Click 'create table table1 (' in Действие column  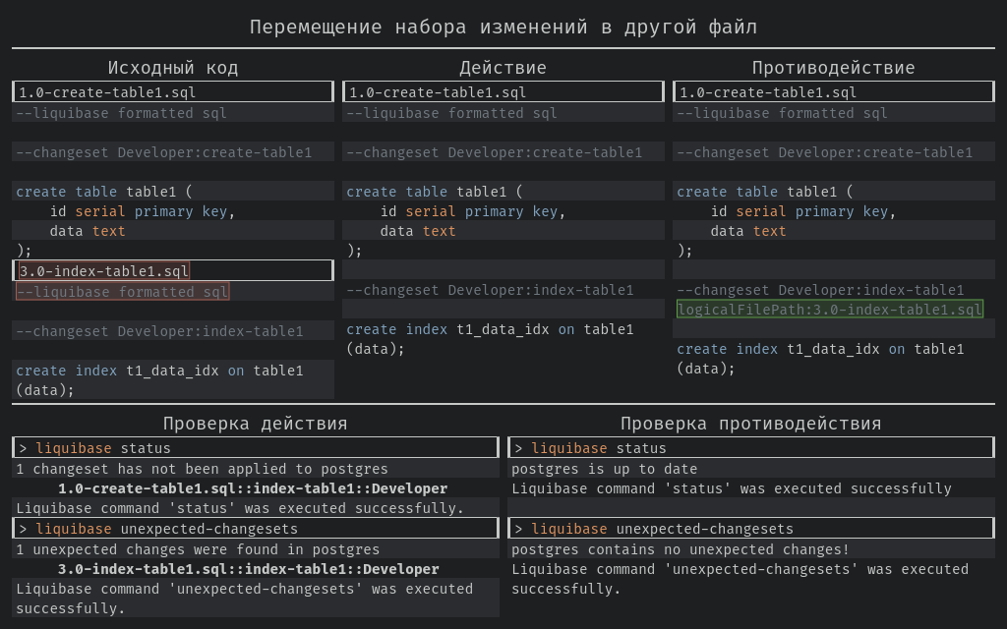pyautogui.click(x=435, y=192)
